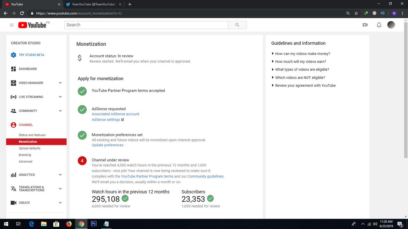408x229 pixels.
Task: Click the search magnifier button
Action: pos(237,25)
